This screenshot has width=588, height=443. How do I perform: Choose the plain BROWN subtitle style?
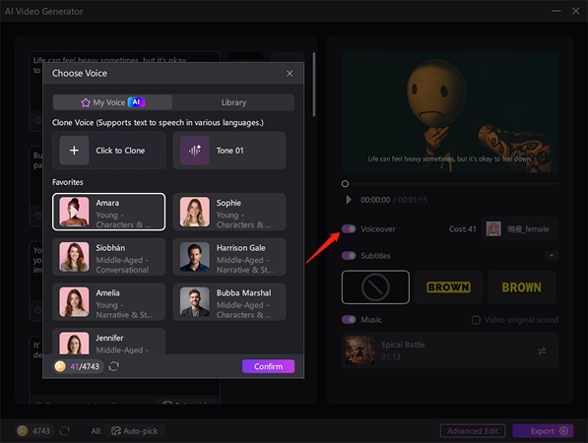tap(522, 287)
